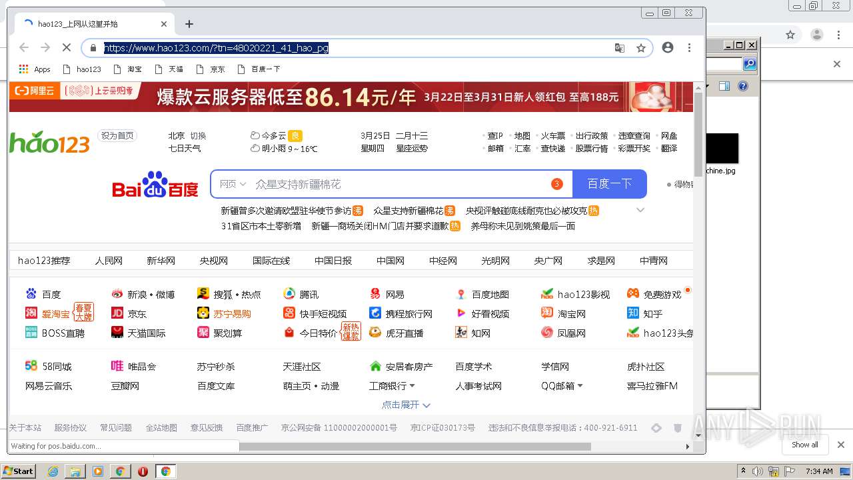
Task: Expand the hot news chevron
Action: [640, 210]
